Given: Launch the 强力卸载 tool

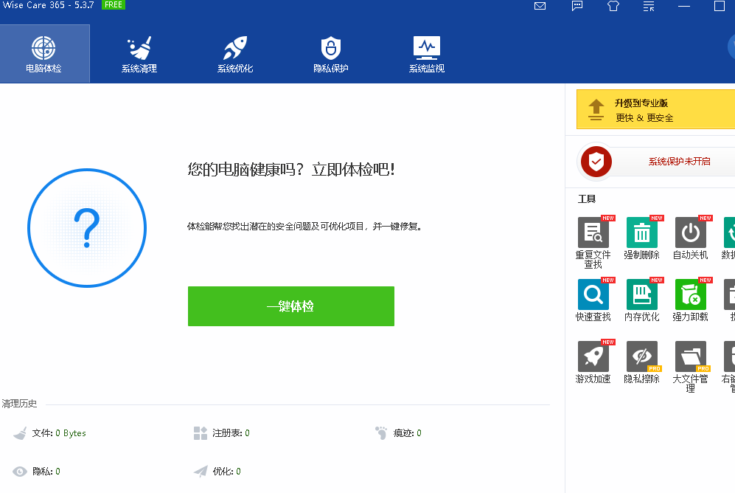Looking at the screenshot, I should pos(691,300).
